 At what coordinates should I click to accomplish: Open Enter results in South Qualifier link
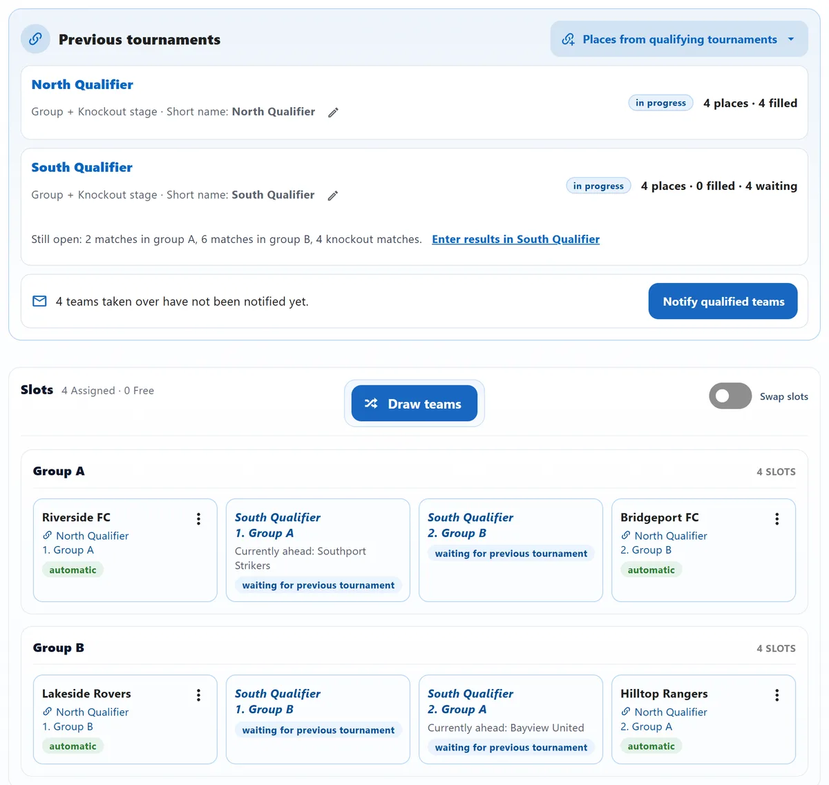coord(515,239)
